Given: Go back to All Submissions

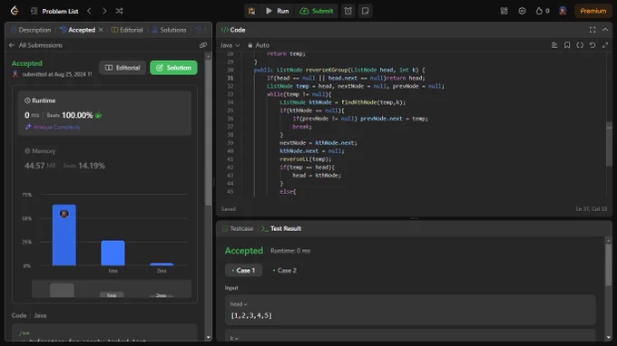Looking at the screenshot, I should [35, 45].
